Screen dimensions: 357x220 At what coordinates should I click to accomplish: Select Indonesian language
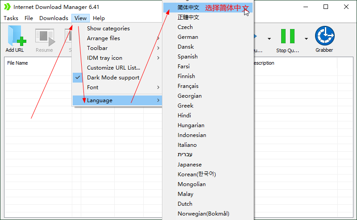(208, 135)
